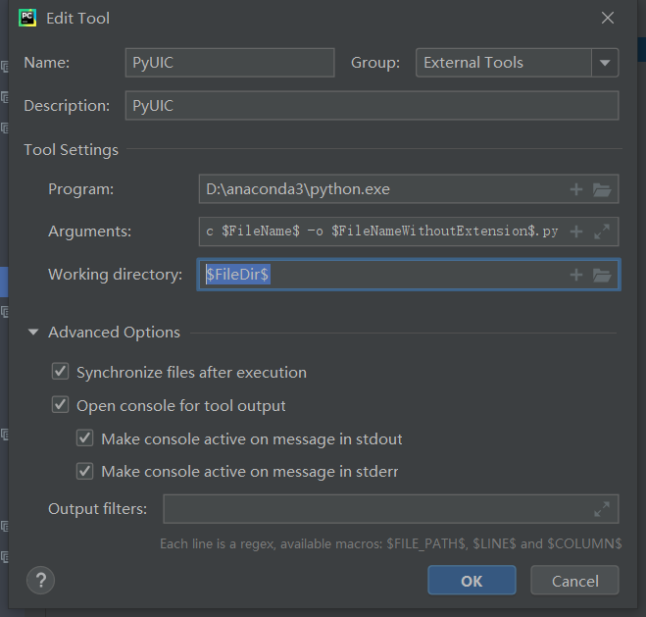Browse folder for Working directory
The width and height of the screenshot is (646, 617).
602,275
